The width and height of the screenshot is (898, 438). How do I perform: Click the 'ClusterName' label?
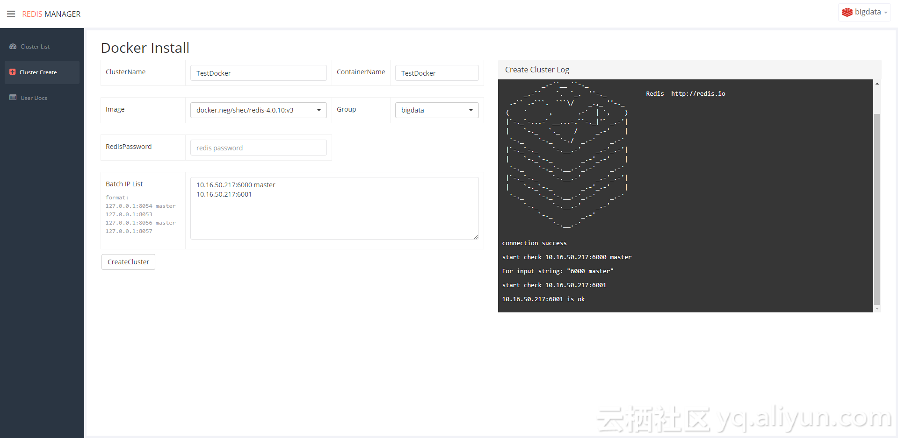coord(125,72)
